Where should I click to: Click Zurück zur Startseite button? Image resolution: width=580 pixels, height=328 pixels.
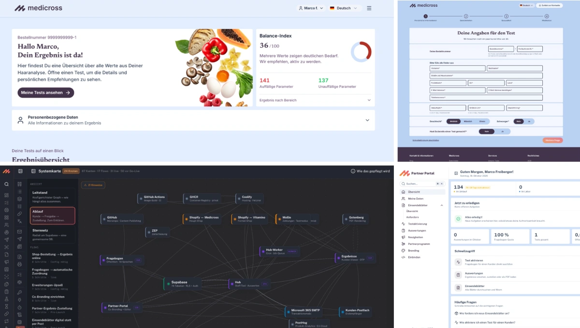[550, 5]
